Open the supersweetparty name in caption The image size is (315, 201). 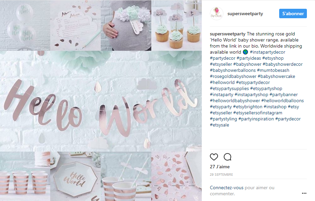[x=227, y=34]
